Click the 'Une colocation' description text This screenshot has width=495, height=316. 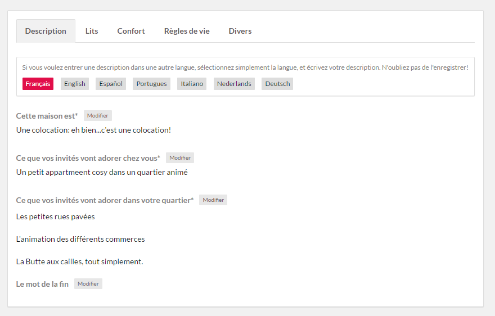(x=93, y=130)
